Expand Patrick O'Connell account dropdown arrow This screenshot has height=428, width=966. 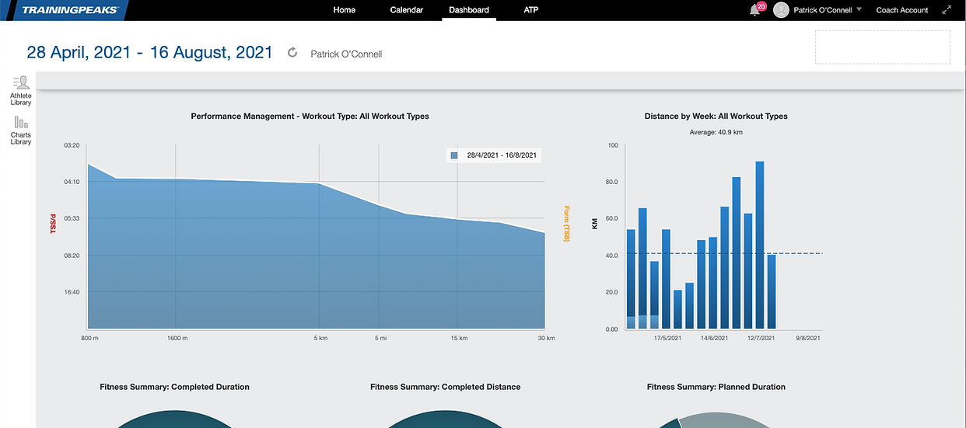click(x=859, y=10)
